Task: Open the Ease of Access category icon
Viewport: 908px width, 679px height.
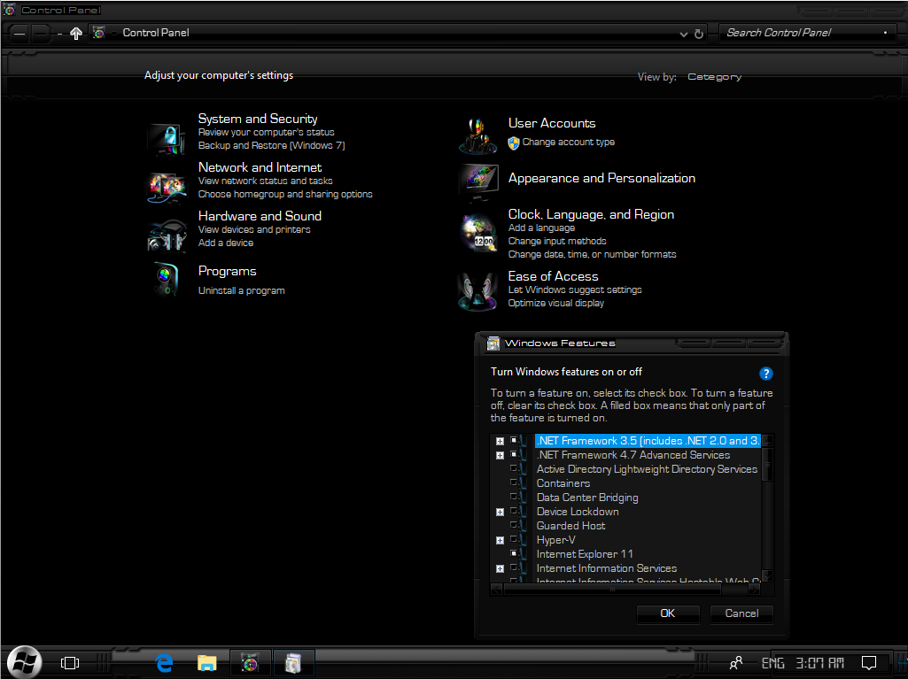Action: pos(477,291)
